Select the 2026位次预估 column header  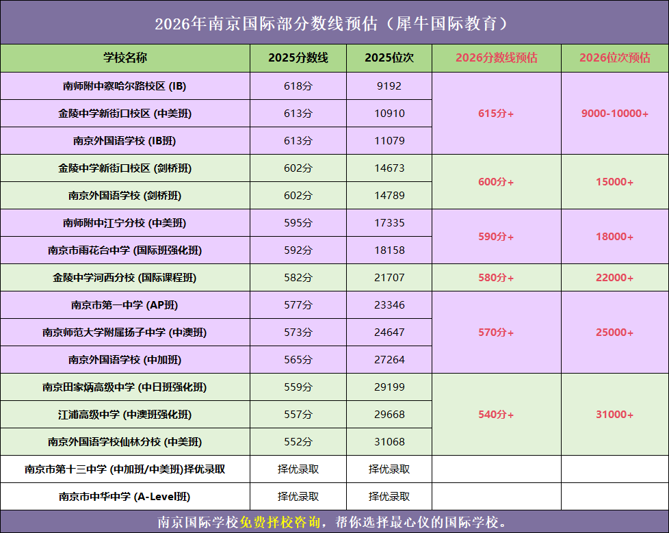pyautogui.click(x=615, y=57)
